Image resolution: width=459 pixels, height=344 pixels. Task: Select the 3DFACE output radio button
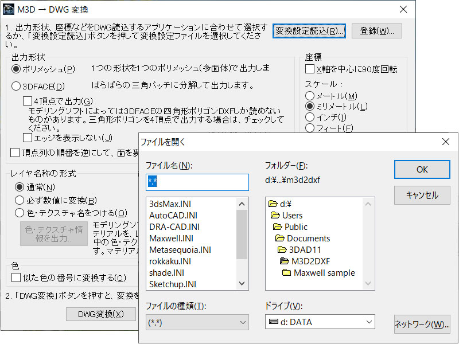pos(16,87)
